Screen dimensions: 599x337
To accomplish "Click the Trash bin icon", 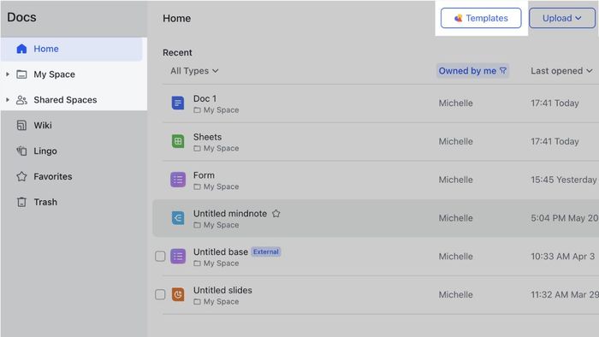I will point(21,202).
